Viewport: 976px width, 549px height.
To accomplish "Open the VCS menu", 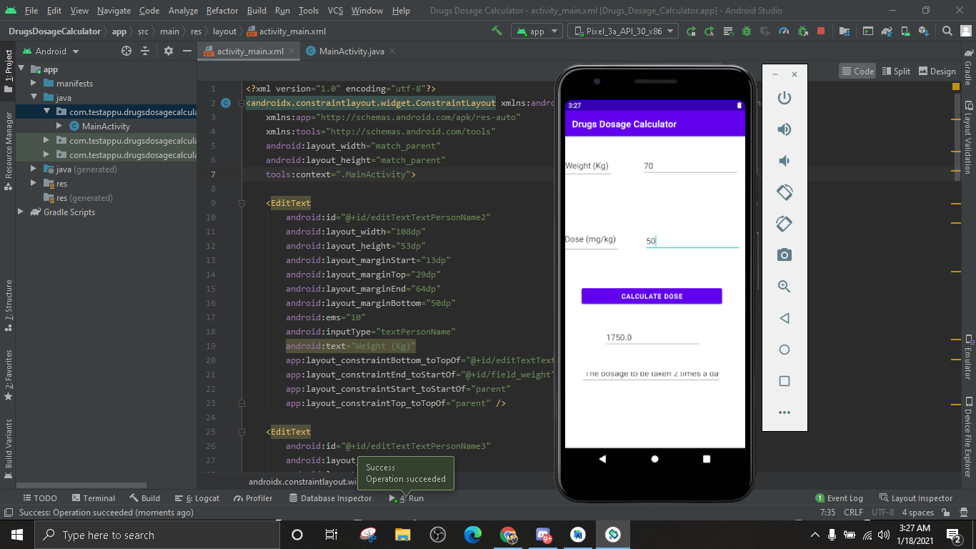I will click(336, 11).
